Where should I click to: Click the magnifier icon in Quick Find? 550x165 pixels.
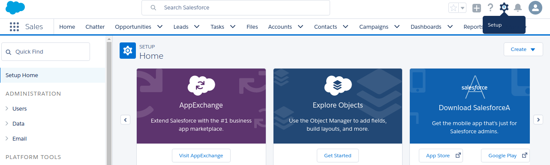pyautogui.click(x=8, y=52)
